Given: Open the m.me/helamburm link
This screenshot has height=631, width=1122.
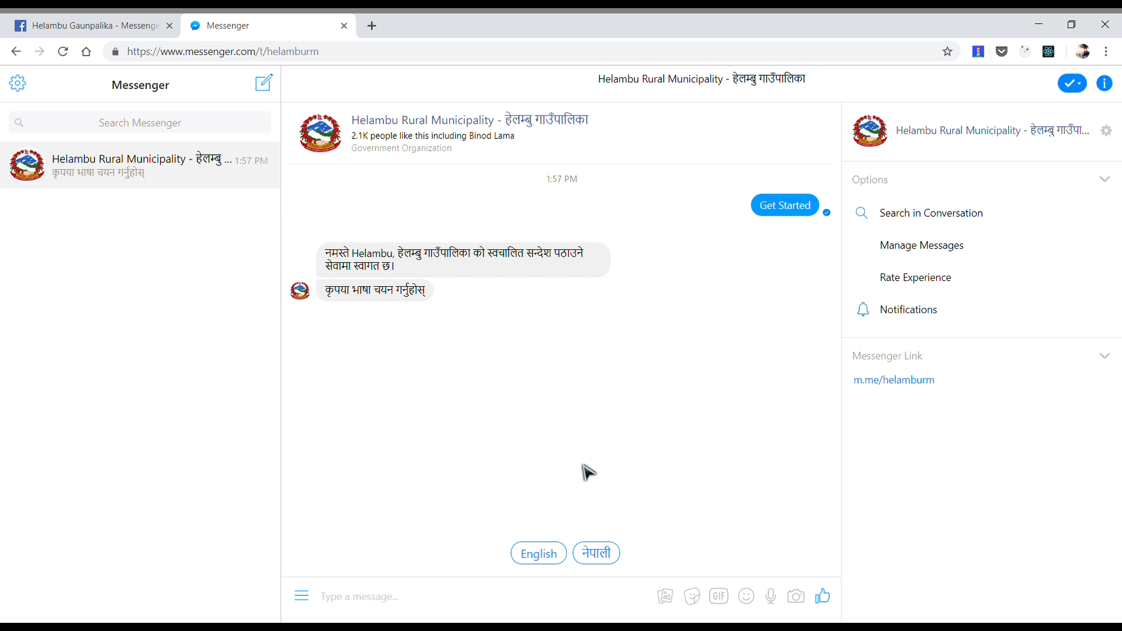Looking at the screenshot, I should [x=894, y=380].
